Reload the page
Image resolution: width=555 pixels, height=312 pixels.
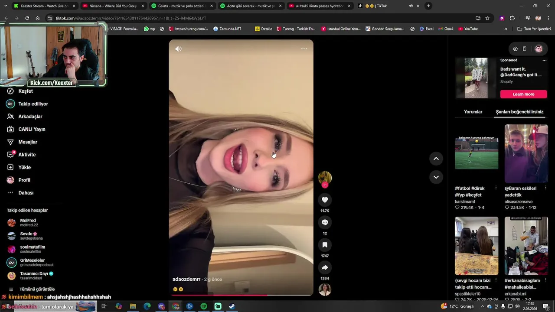(27, 18)
